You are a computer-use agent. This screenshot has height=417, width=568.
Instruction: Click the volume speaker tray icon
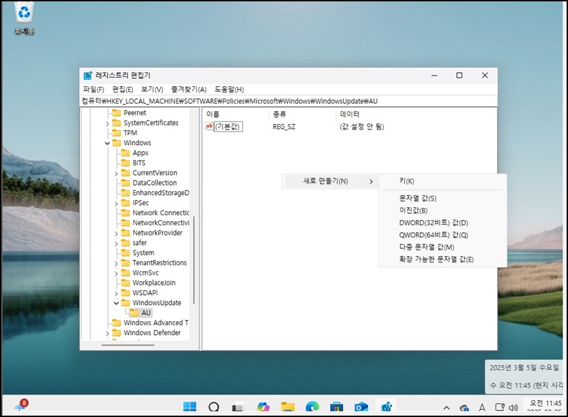[513, 408]
